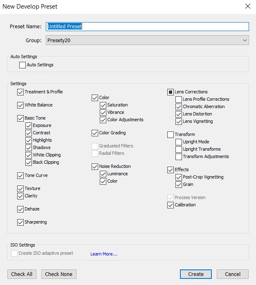Toggle the Lens Corrections parent checkbox
Image resolution: width=256 pixels, height=285 pixels.
[x=170, y=92]
